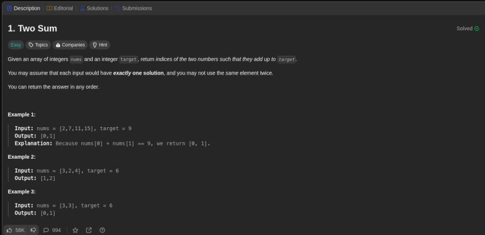
Task: Downvote the problem with thumbs-down icon
Action: [x=33, y=230]
